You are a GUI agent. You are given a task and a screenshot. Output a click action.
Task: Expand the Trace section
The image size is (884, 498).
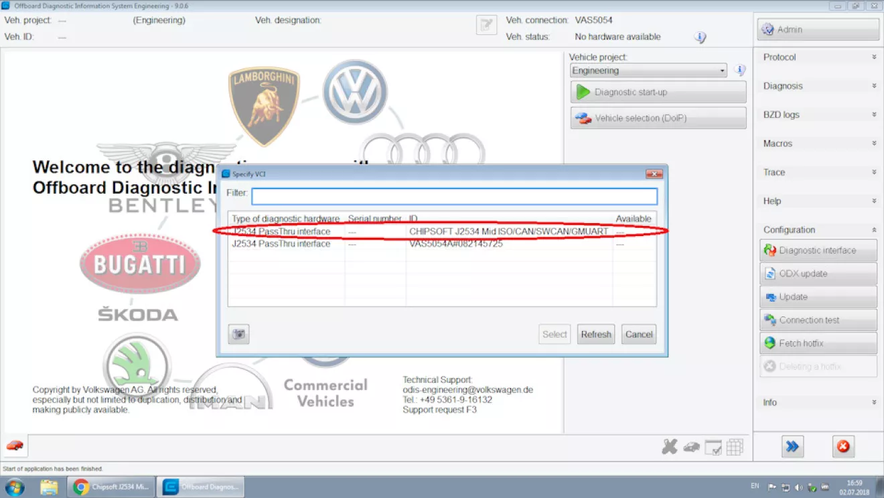(x=820, y=173)
